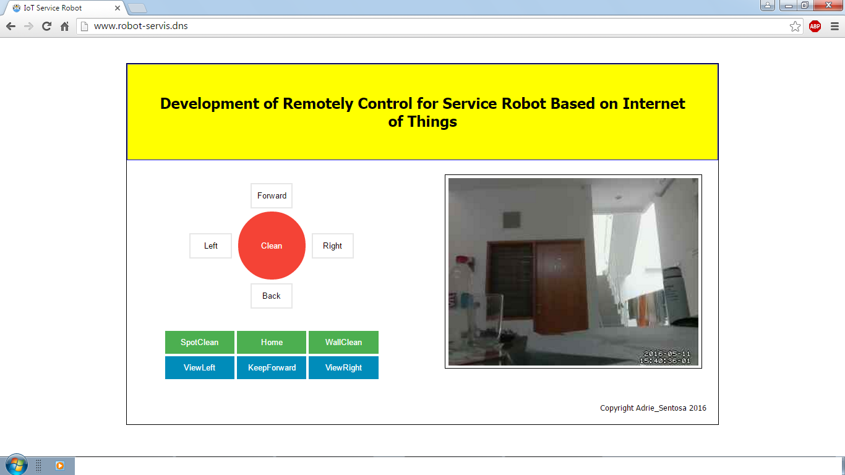This screenshot has height=475, width=845.
Task: Close the Chrome window
Action: pyautogui.click(x=827, y=6)
